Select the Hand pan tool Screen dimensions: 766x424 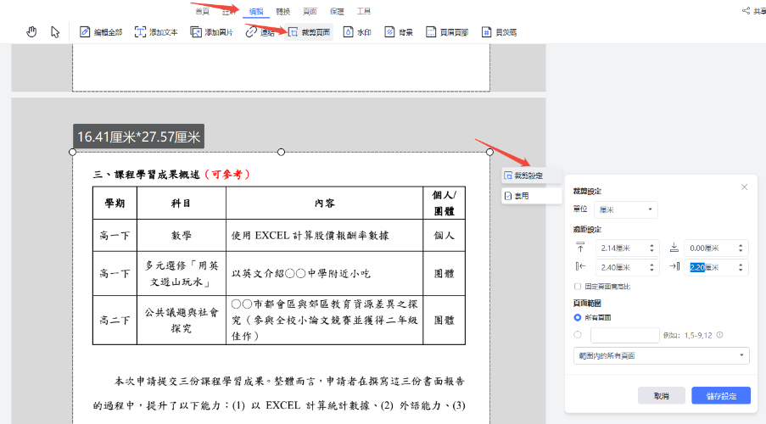(x=31, y=32)
